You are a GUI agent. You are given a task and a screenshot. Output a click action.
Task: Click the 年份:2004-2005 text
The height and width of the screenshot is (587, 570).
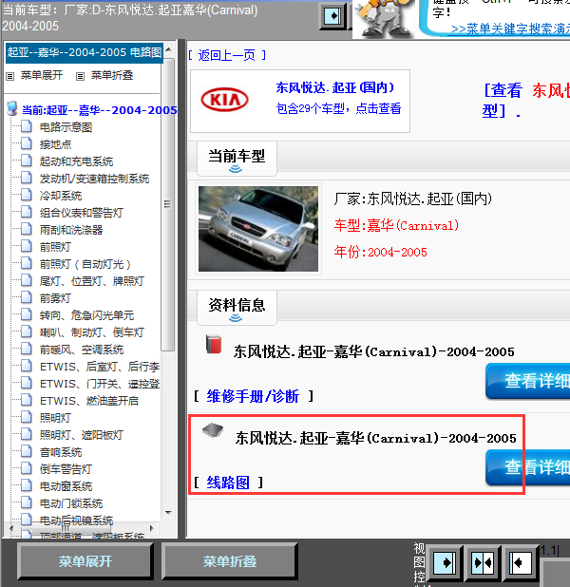click(x=381, y=252)
